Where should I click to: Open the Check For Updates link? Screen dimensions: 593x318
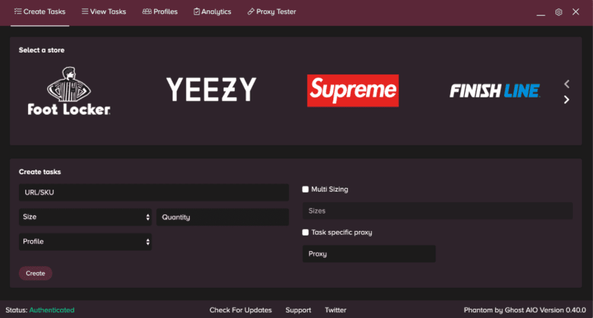(241, 310)
